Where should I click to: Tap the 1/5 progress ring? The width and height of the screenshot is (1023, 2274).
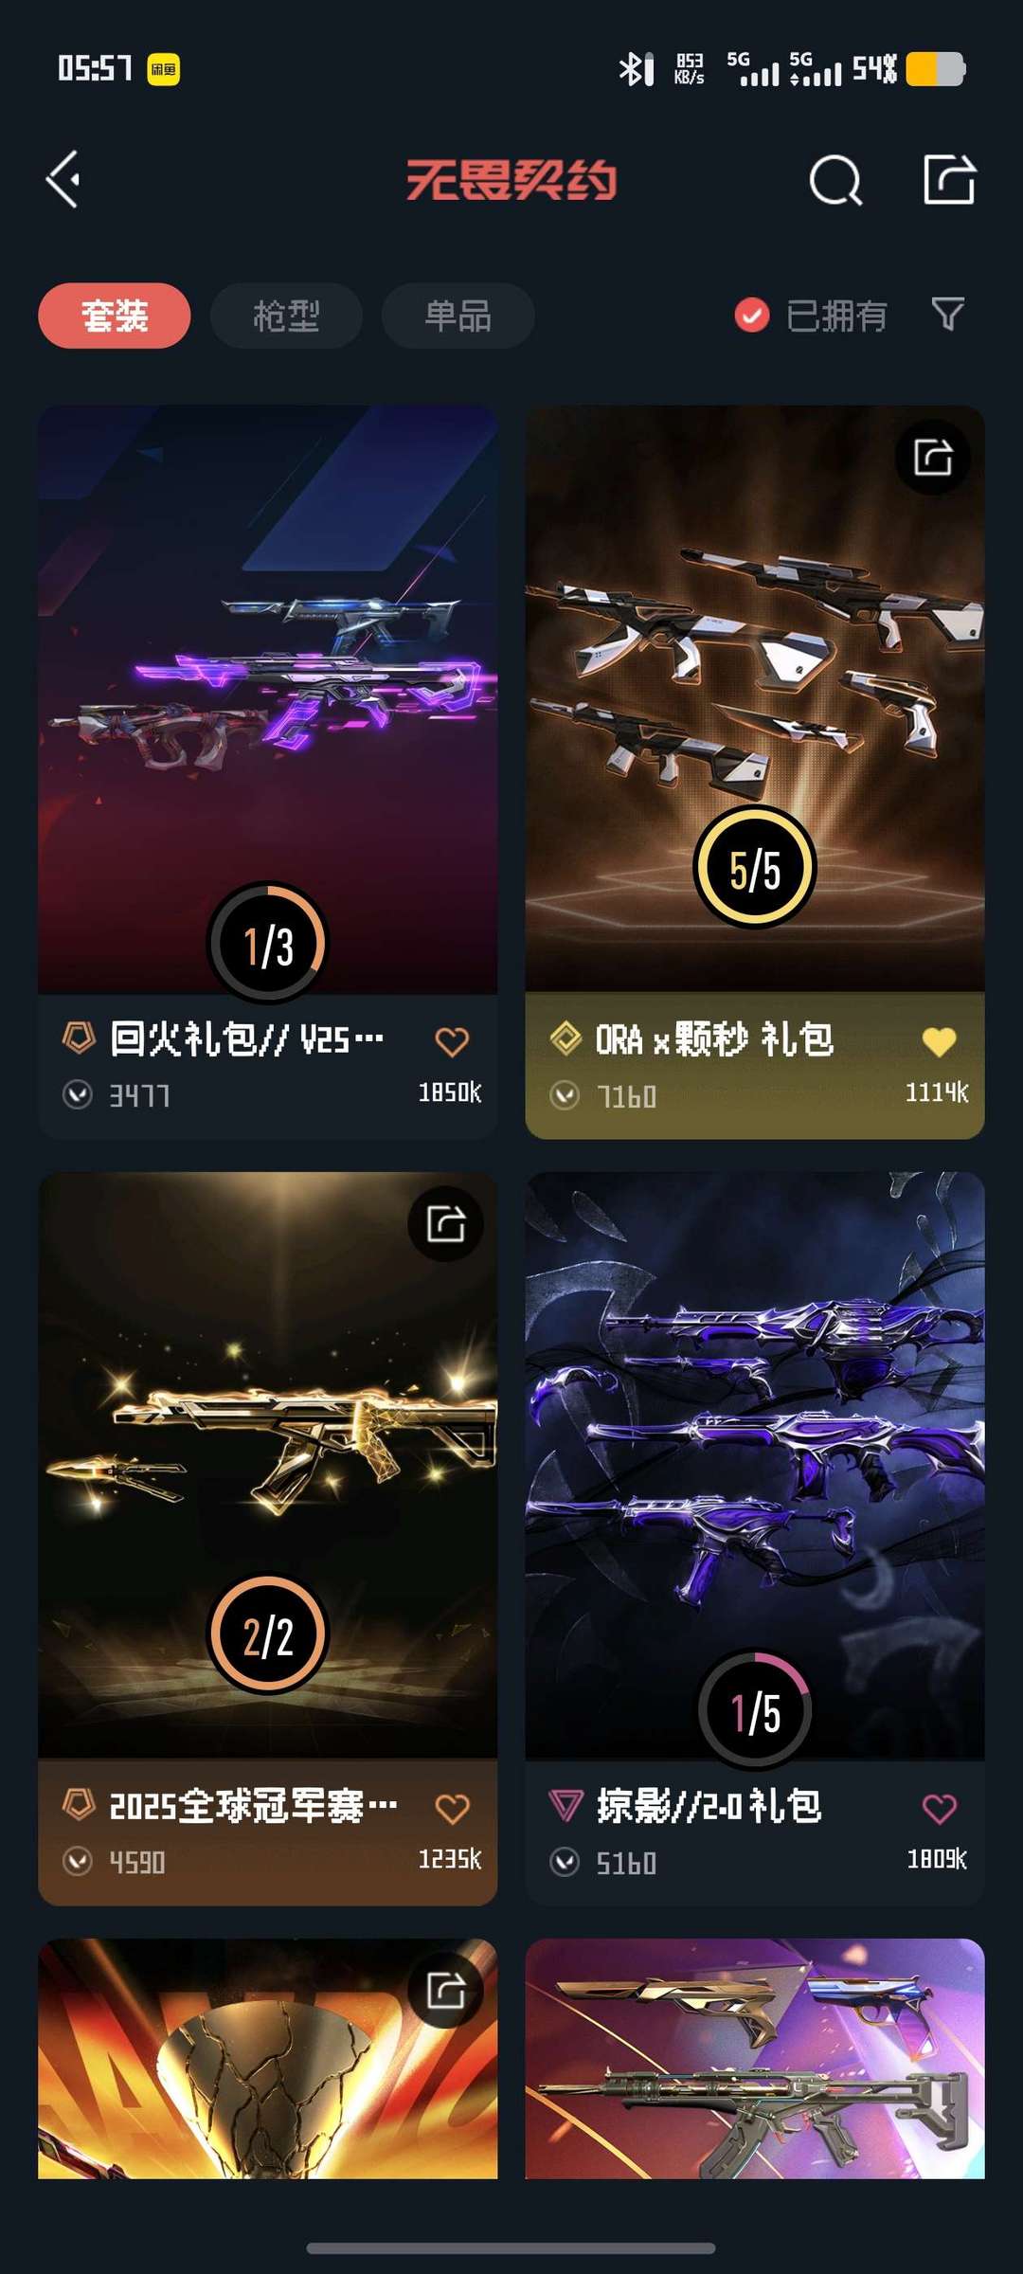[755, 1711]
